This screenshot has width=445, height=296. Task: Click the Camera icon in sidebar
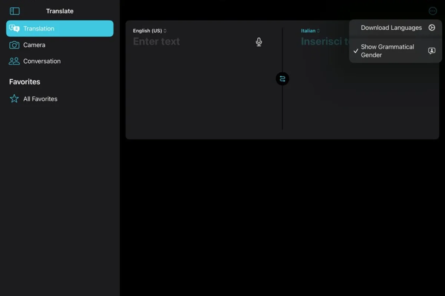point(14,45)
